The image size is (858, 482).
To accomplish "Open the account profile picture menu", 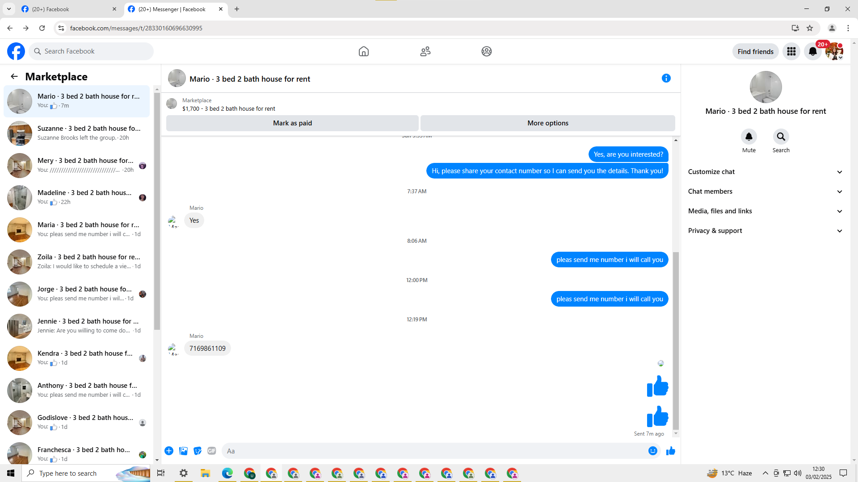I will [x=834, y=51].
